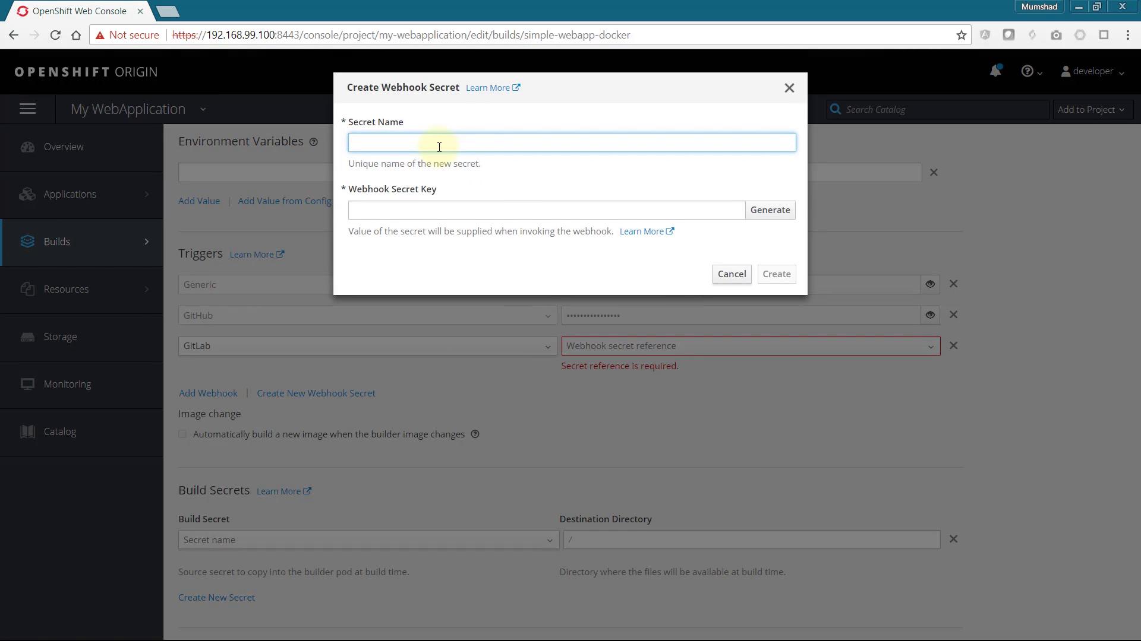Click the Generate button
The height and width of the screenshot is (641, 1141).
[770, 210]
